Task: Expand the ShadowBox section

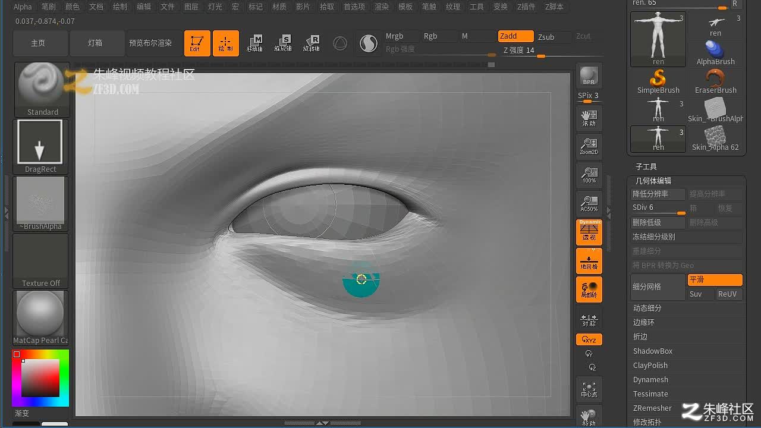Action: (653, 351)
